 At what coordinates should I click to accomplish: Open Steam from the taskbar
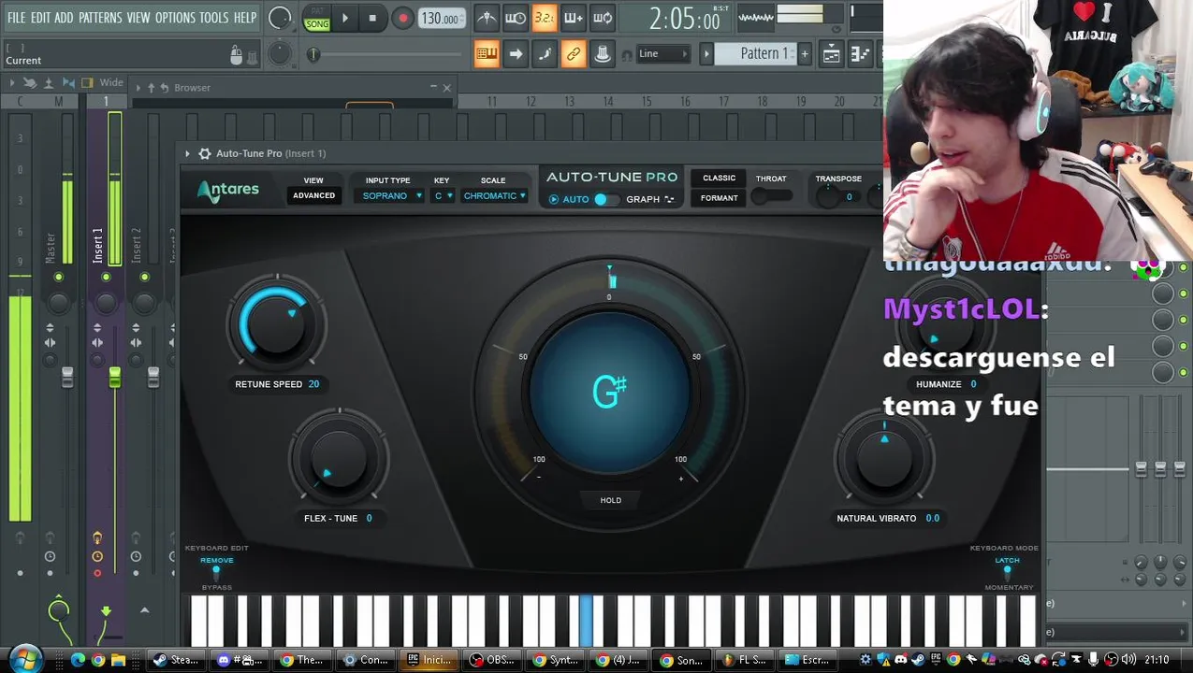176,660
